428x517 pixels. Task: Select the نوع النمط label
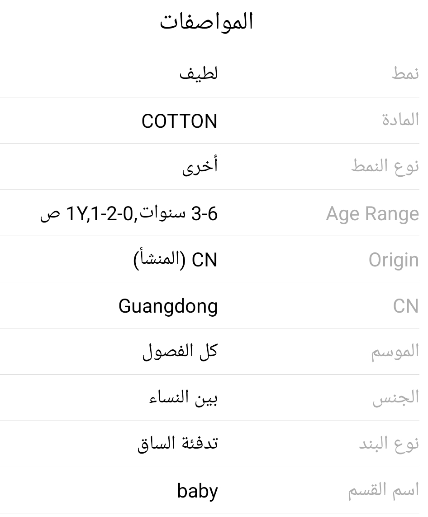(x=385, y=166)
